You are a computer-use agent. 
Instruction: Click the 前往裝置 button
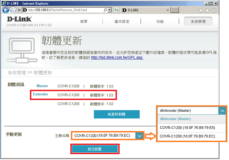95,149
